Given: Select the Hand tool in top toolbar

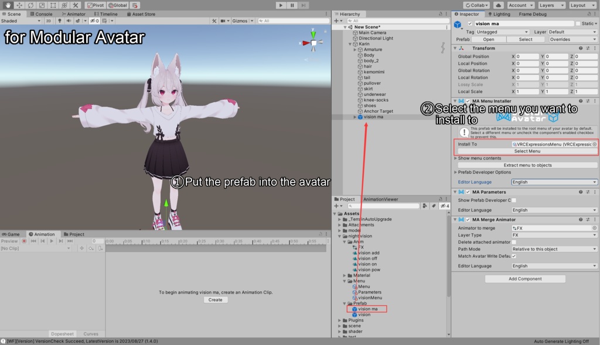Looking at the screenshot, I should click(x=8, y=5).
